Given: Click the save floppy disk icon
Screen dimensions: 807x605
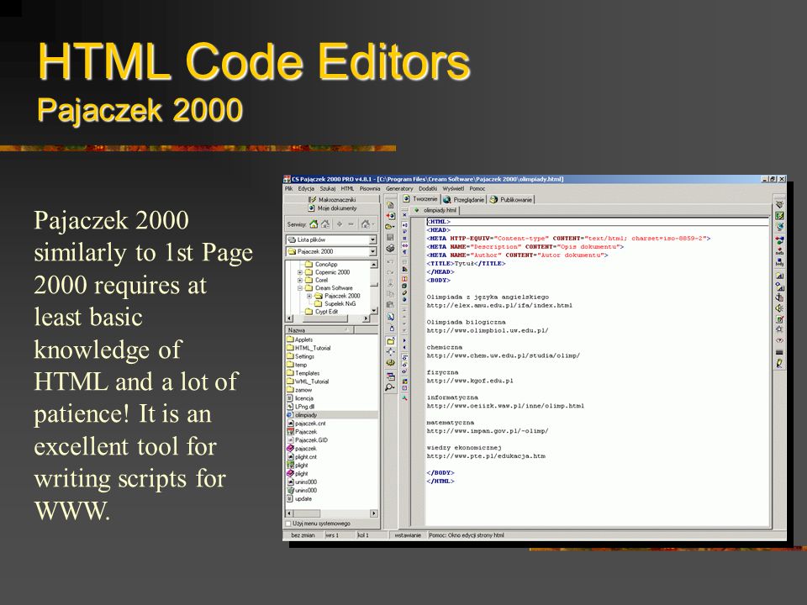Looking at the screenshot, I should [x=391, y=237].
